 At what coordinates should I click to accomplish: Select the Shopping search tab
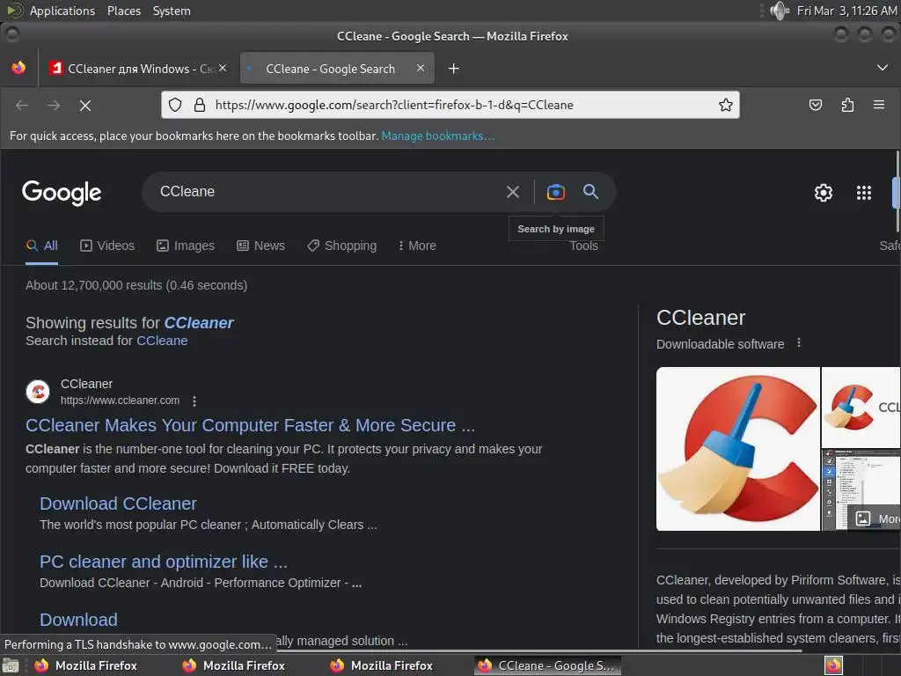click(x=342, y=246)
